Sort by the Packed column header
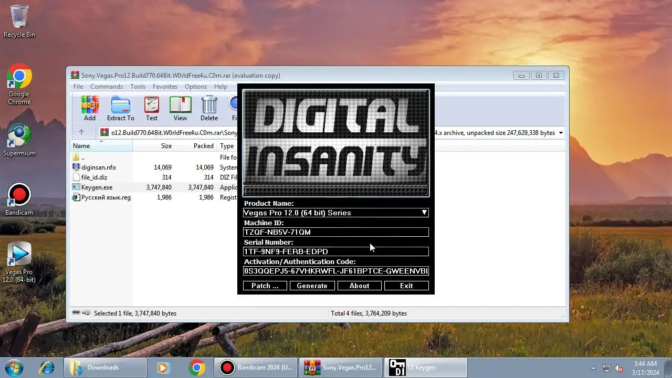The image size is (672, 378). click(x=195, y=146)
